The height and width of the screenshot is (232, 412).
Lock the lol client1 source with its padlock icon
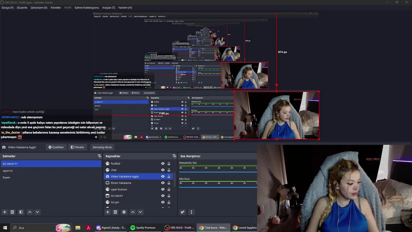point(169,196)
